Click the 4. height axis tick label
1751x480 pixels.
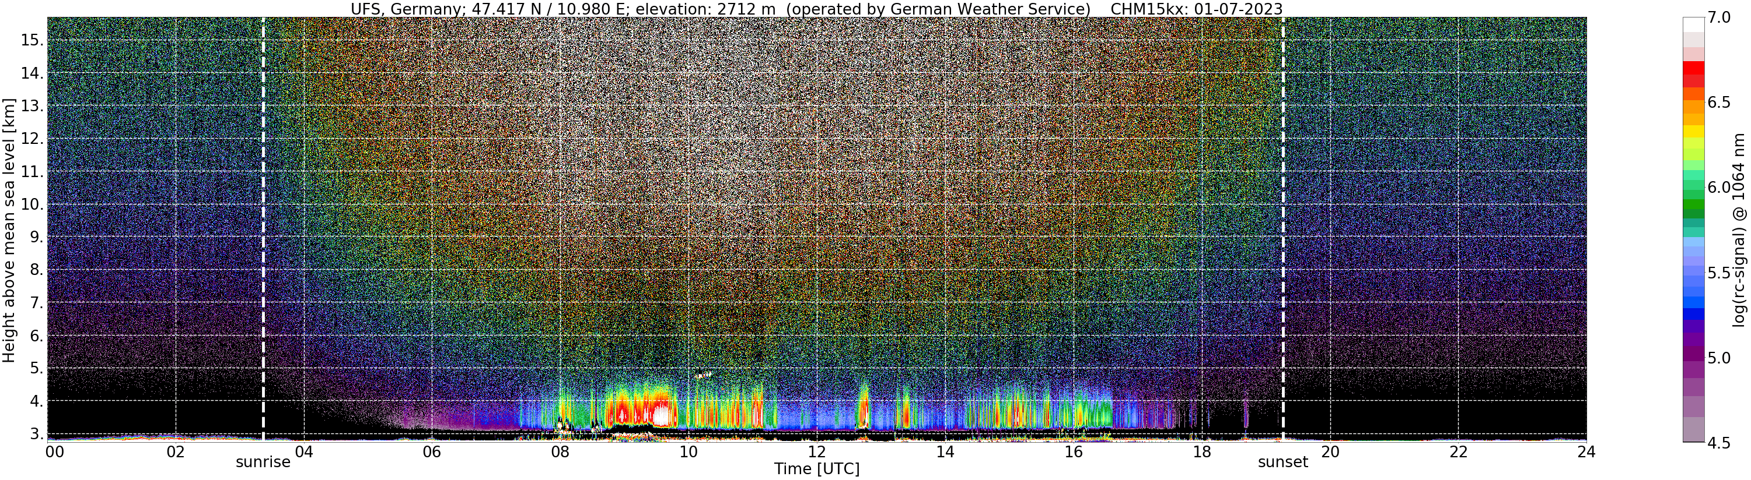[x=37, y=401]
